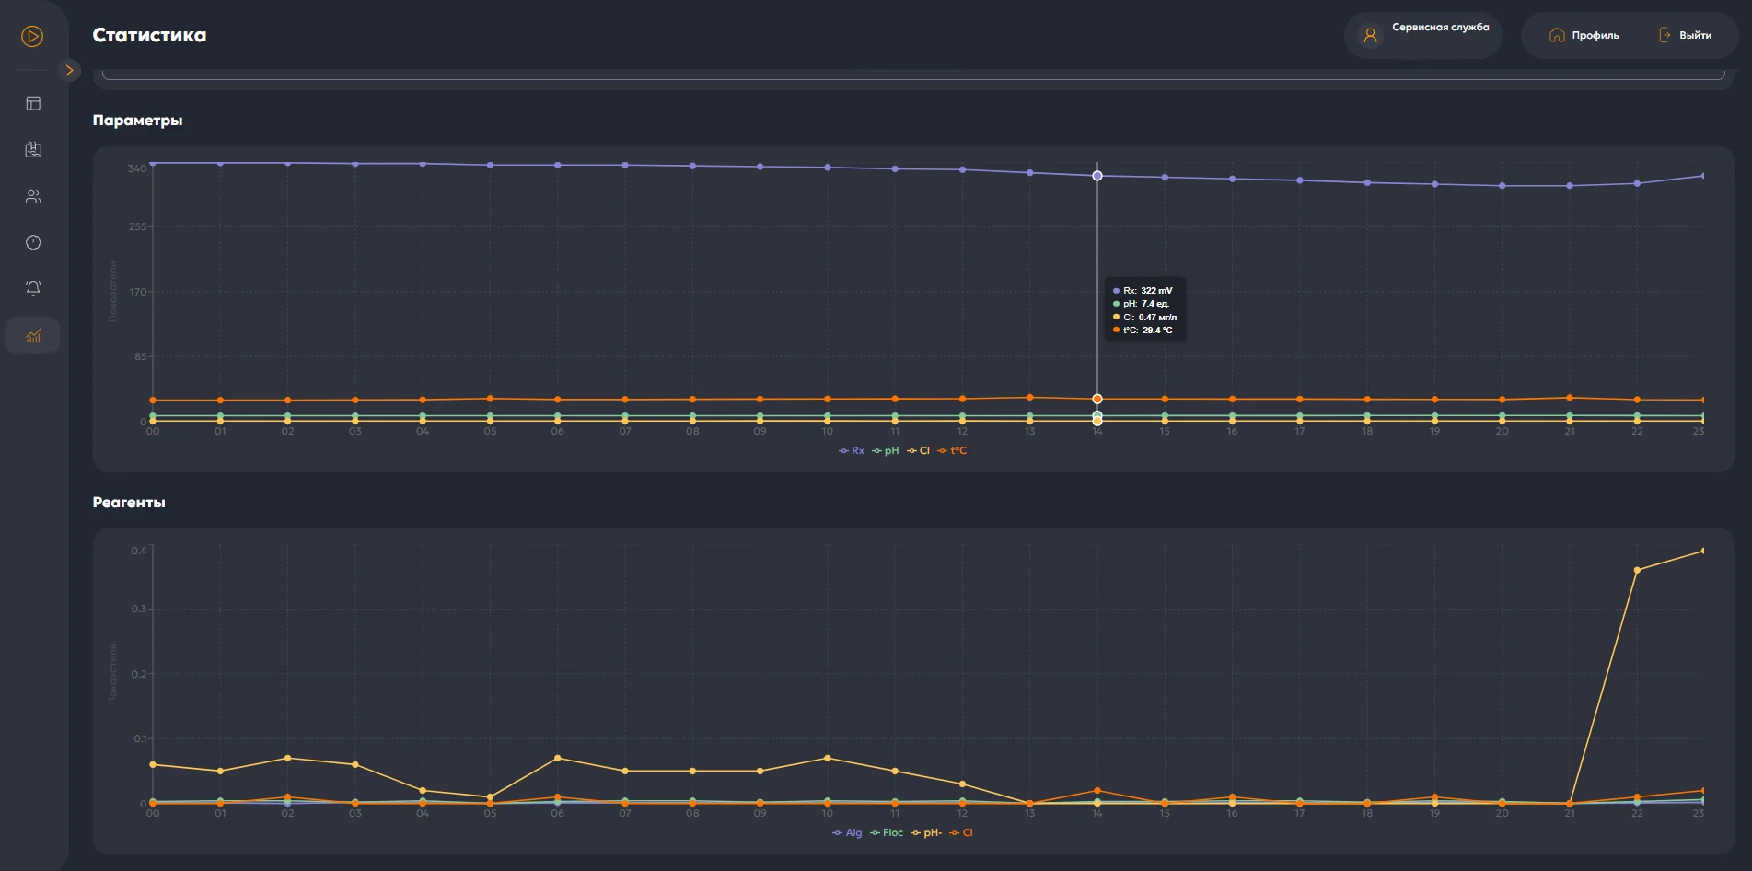The width and height of the screenshot is (1752, 871).
Task: Select the statistics chart icon in sidebar
Action: pyautogui.click(x=33, y=336)
